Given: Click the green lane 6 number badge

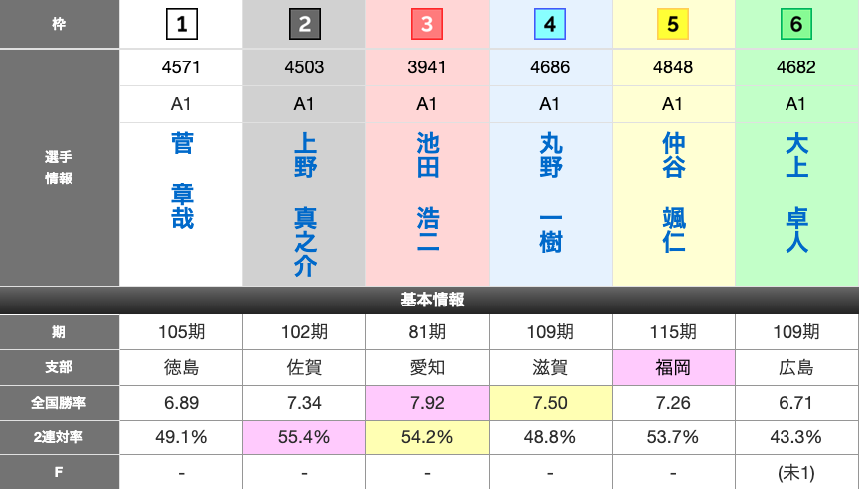Looking at the screenshot, I should click(x=796, y=25).
